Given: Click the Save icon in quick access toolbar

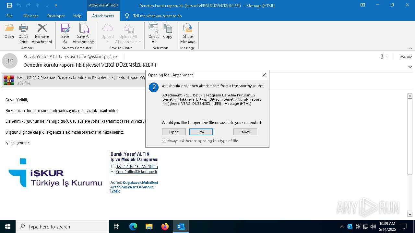Looking at the screenshot, I should pos(9,6).
